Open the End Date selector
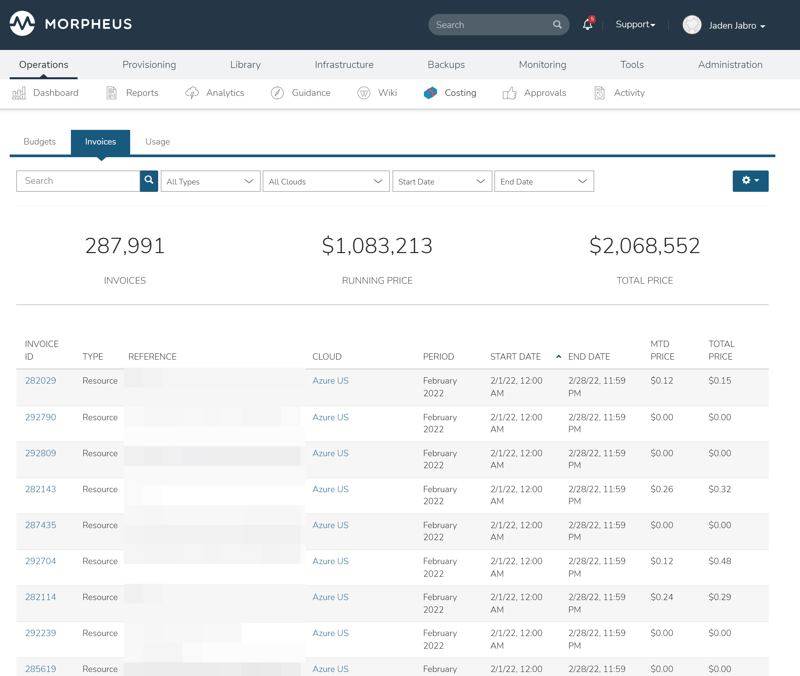800x676 pixels. [x=544, y=181]
